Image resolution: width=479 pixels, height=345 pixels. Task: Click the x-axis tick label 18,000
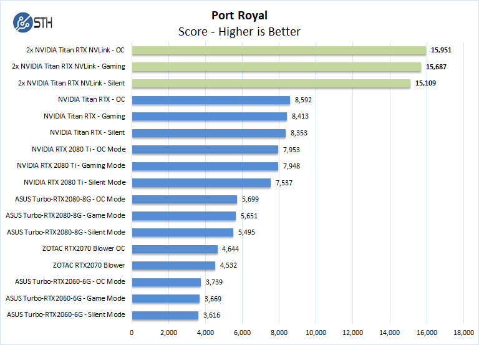click(x=464, y=333)
